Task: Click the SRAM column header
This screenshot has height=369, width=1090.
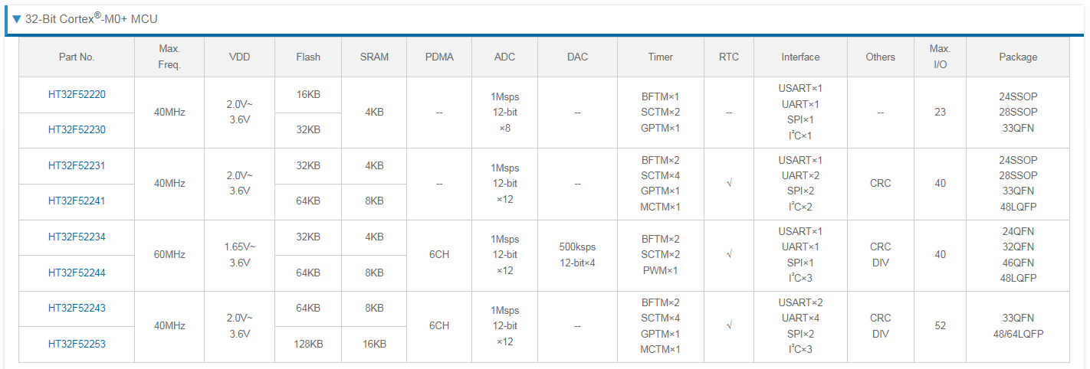Action: point(374,57)
